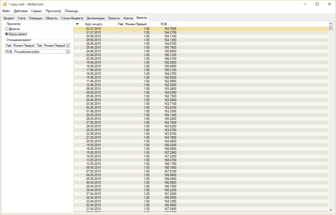This screenshot has height=215, width=336.
Task: Sort by the Курс на дату column header
Action: click(x=94, y=24)
